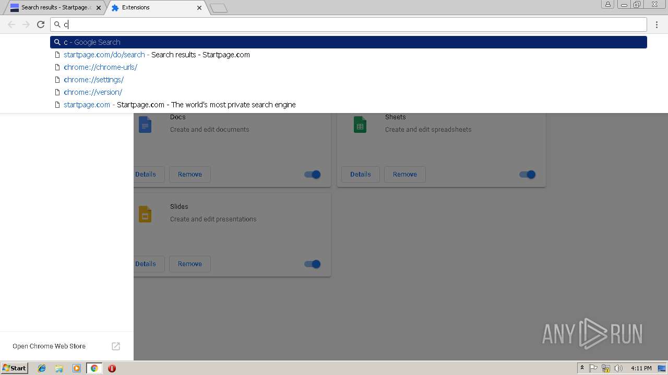
Task: Open Details for the Sheets extension
Action: click(361, 174)
